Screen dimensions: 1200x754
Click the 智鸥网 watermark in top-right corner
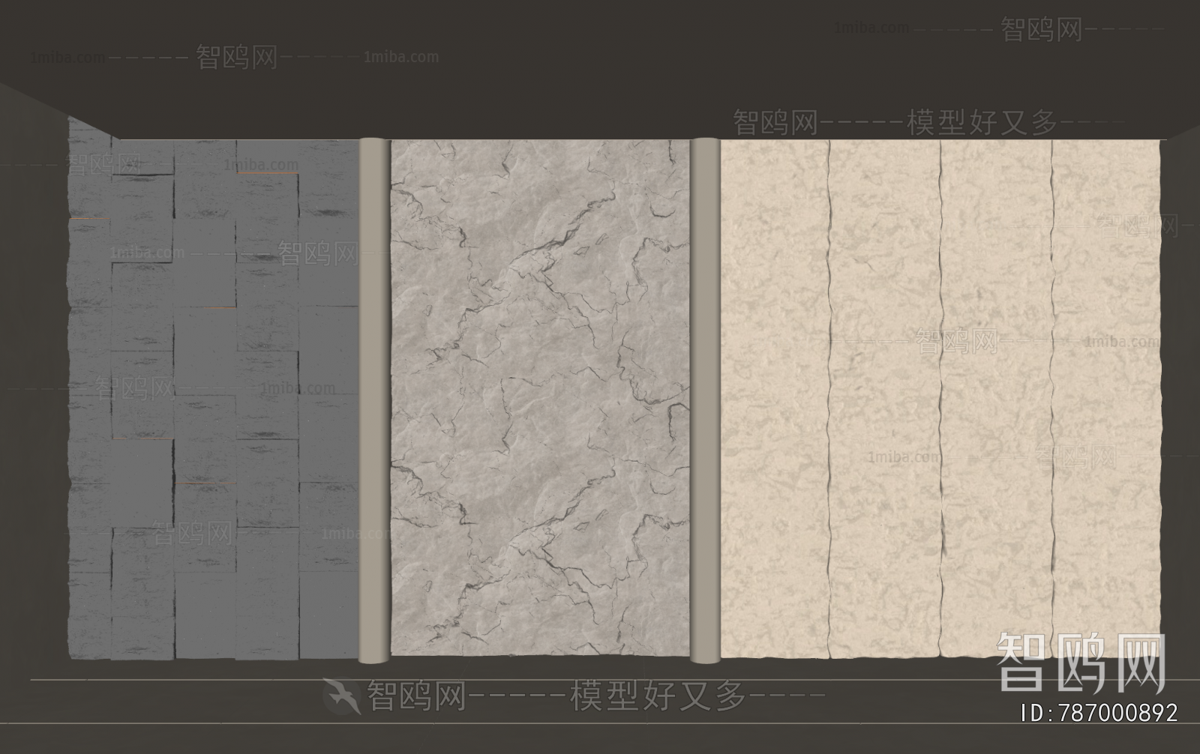point(1042,30)
